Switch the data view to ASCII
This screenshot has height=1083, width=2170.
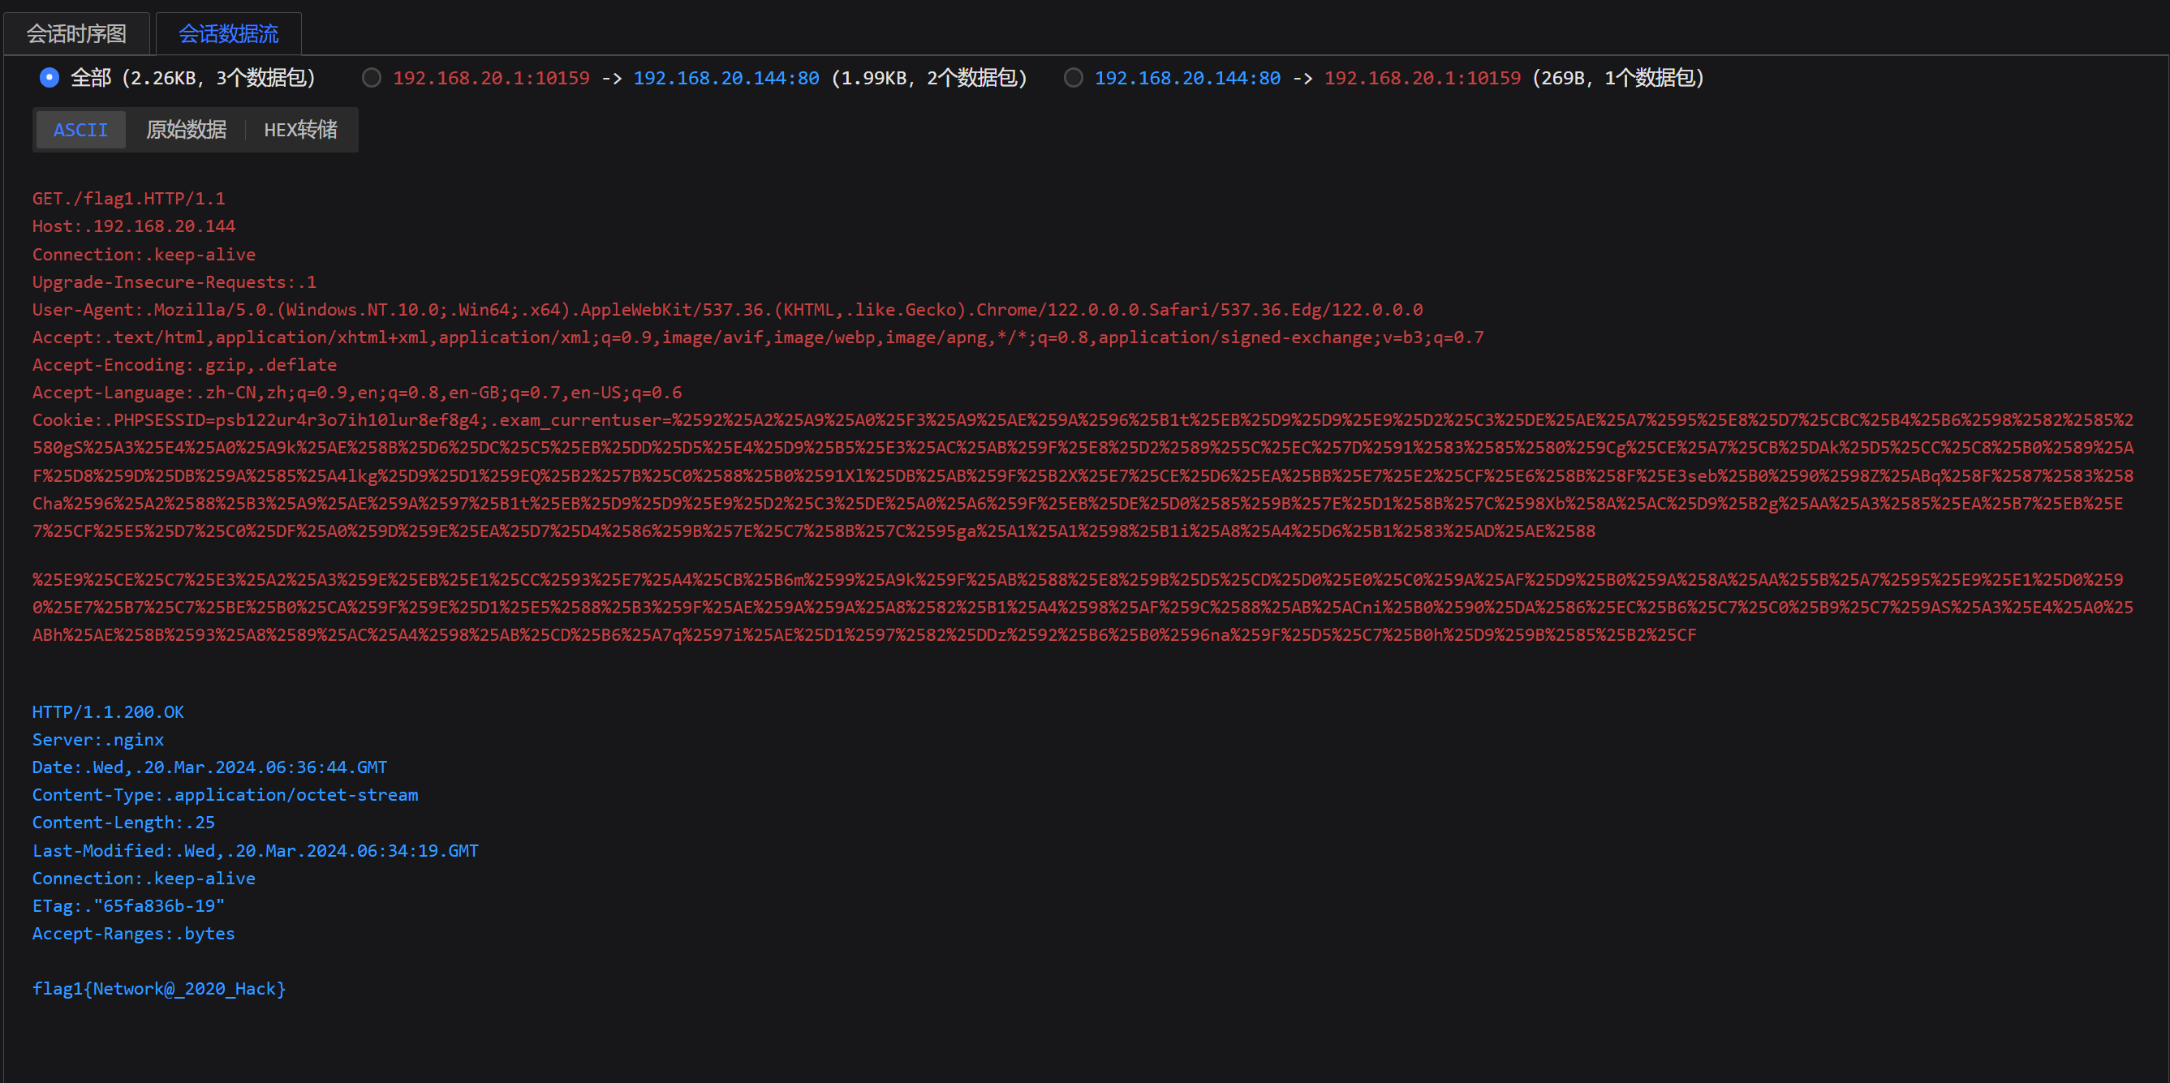coord(81,130)
